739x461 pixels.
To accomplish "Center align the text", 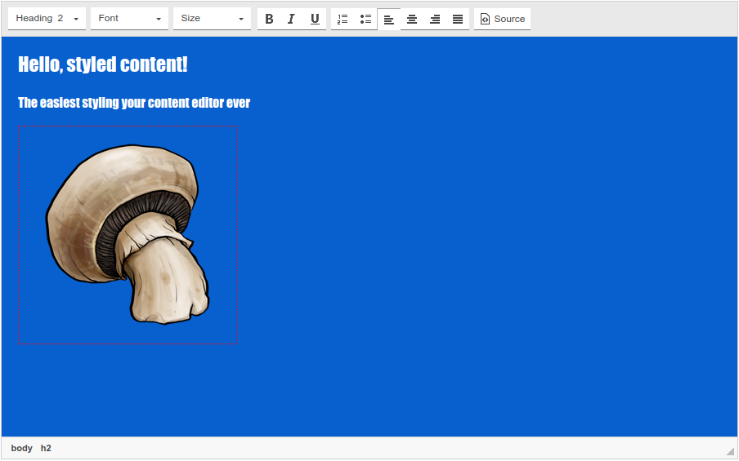I will tap(412, 19).
